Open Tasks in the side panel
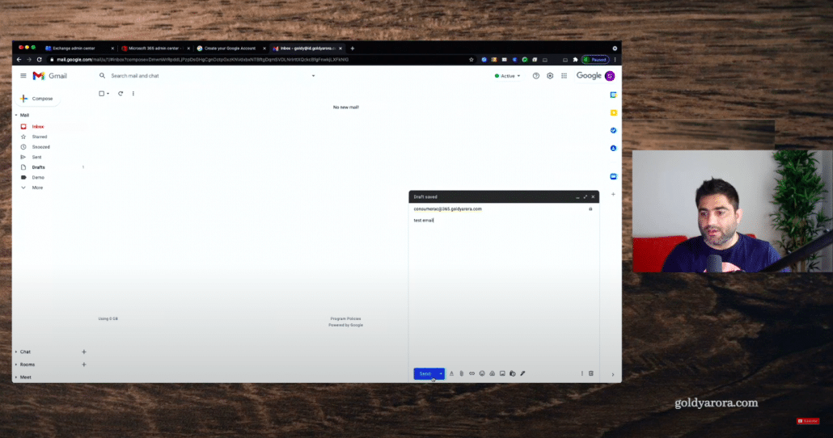This screenshot has width=833, height=438. click(613, 131)
